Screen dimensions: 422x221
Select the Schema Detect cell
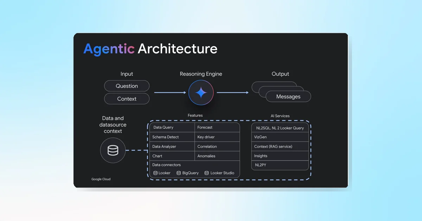pos(172,137)
